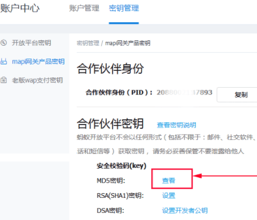The height and width of the screenshot is (220, 257).
Task: Click the 合作伙伴身份 heading
Action: pos(110,68)
